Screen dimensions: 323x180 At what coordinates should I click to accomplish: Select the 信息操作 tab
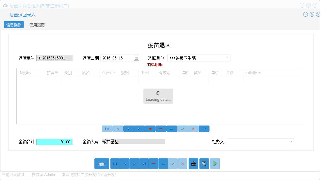tap(13, 25)
